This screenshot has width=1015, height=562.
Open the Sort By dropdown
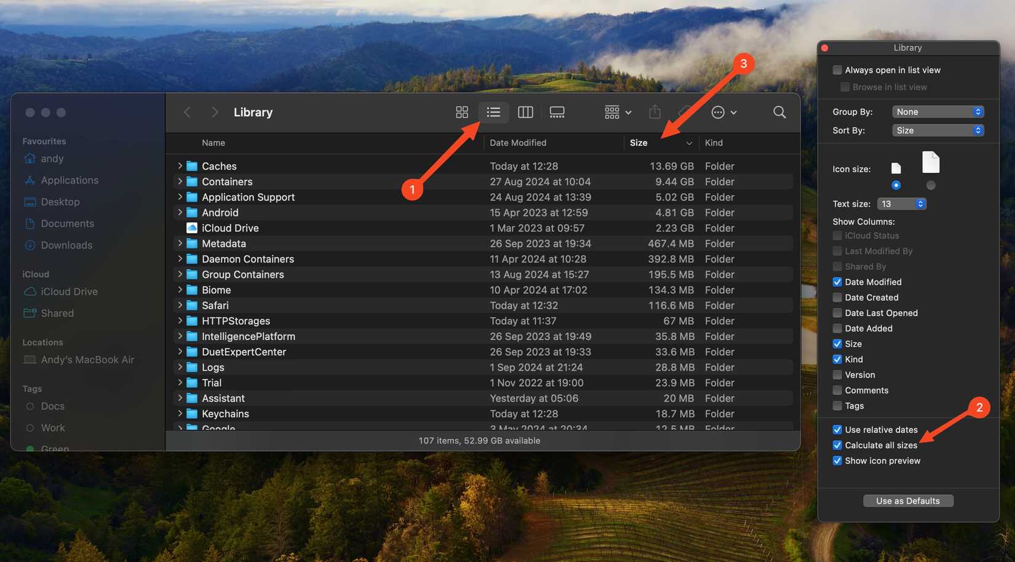click(938, 130)
